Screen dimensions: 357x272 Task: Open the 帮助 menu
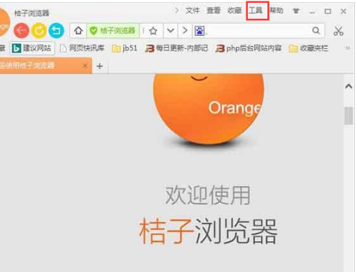pos(276,10)
